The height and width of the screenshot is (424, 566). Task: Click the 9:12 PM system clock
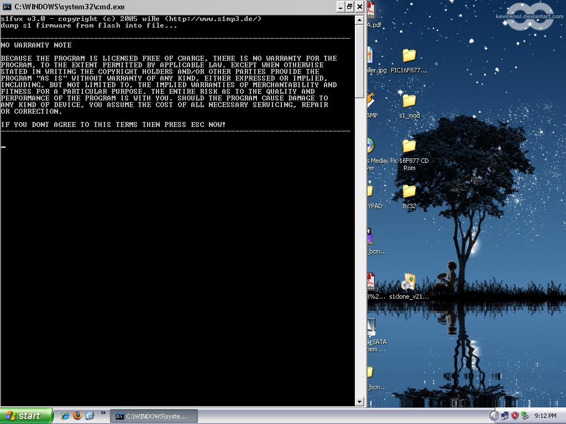click(545, 416)
